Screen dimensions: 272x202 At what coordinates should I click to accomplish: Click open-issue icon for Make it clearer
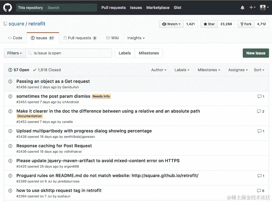tap(10, 111)
